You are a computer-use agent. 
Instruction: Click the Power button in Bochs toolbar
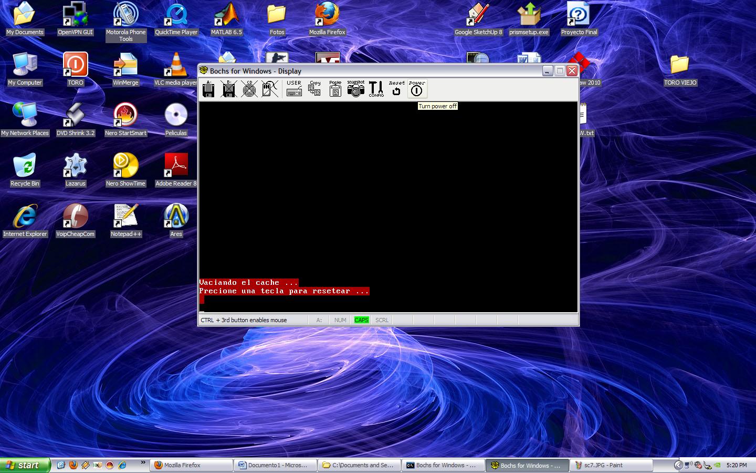tap(417, 89)
